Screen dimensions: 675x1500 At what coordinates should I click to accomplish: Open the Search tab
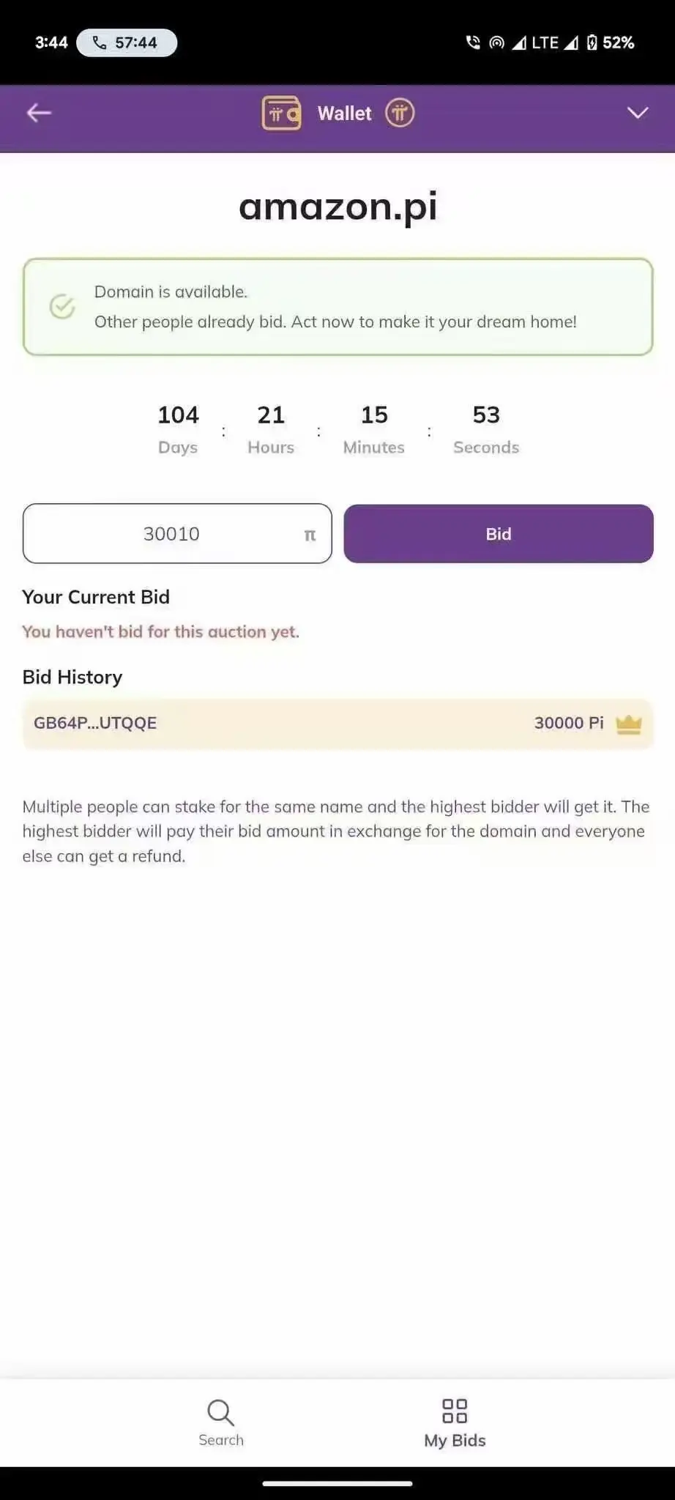tap(221, 1423)
